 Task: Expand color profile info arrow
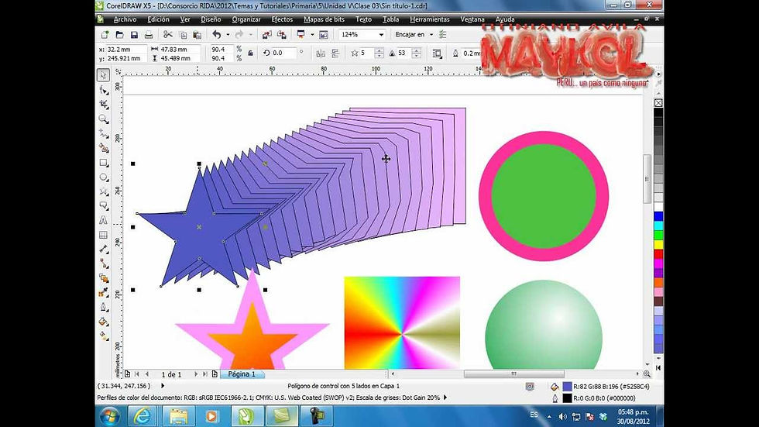click(x=445, y=398)
